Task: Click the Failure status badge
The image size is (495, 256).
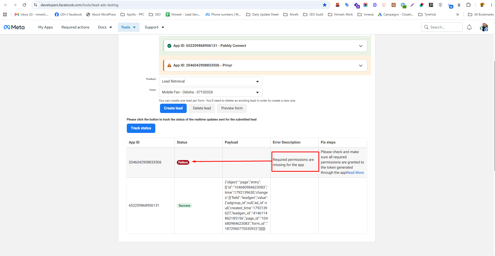Action: (x=183, y=162)
